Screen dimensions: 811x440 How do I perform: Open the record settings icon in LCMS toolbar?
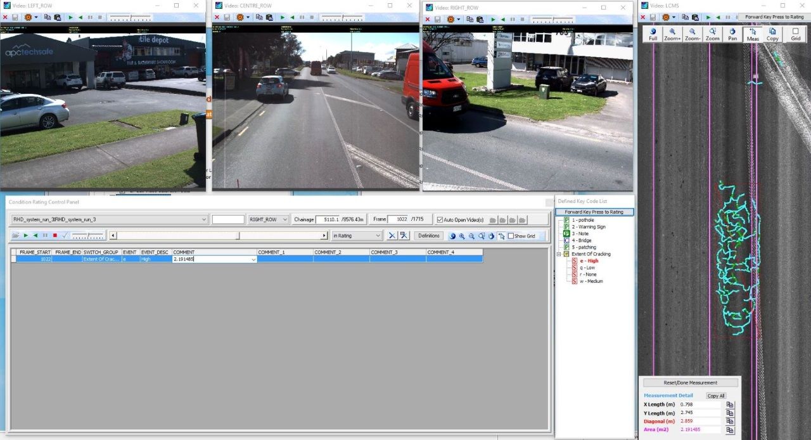pos(667,18)
